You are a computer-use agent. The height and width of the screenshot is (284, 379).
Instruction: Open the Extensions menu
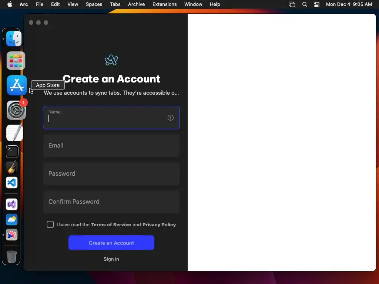pyautogui.click(x=164, y=4)
